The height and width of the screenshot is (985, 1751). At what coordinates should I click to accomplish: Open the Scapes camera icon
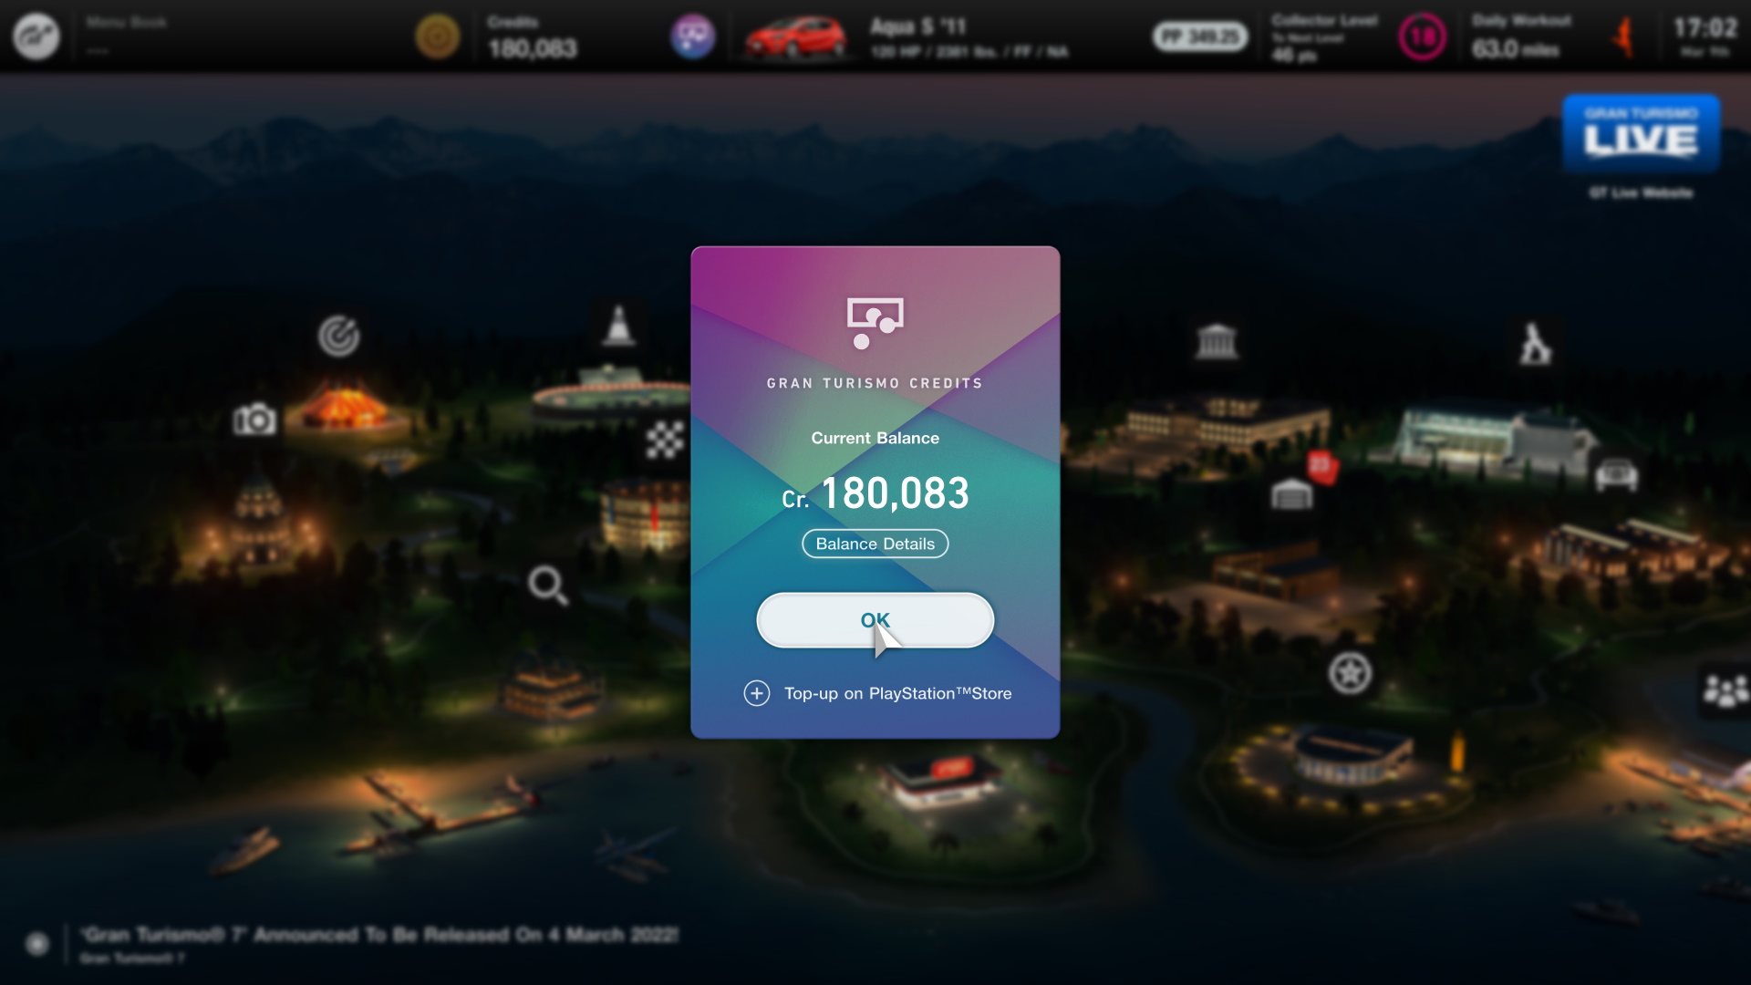[x=254, y=420]
